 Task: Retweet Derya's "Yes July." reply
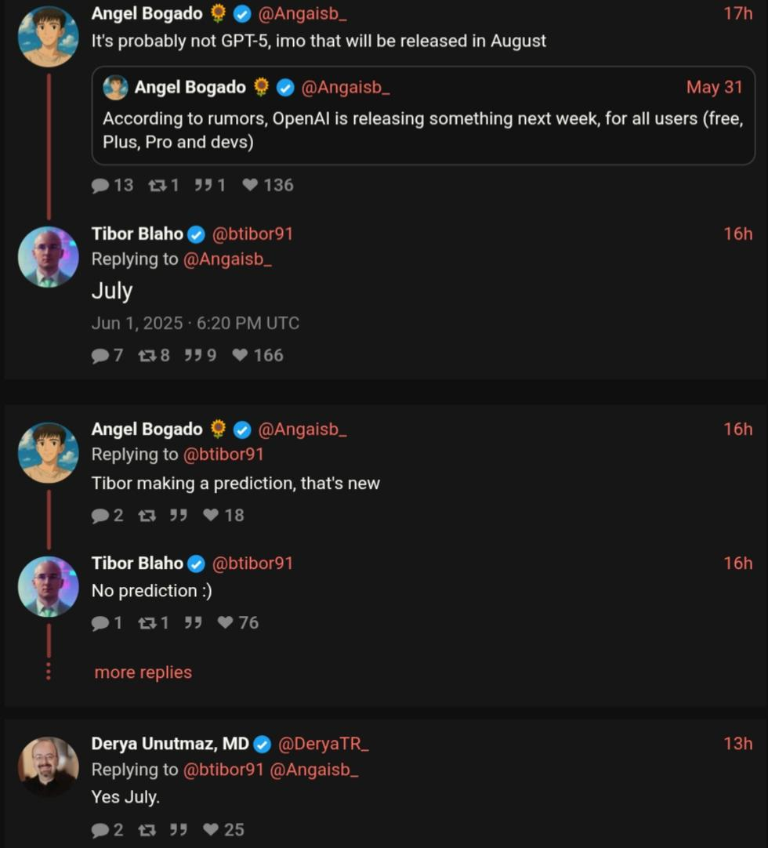[147, 830]
